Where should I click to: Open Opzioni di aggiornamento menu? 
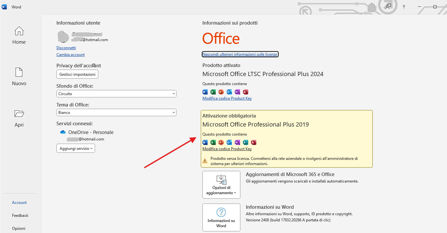[x=221, y=185]
